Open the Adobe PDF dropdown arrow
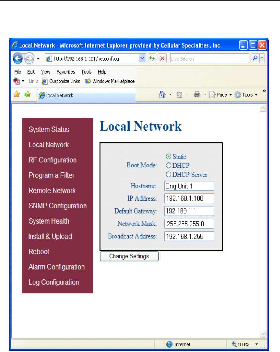Screen dimensions: 280x352 click(23, 81)
